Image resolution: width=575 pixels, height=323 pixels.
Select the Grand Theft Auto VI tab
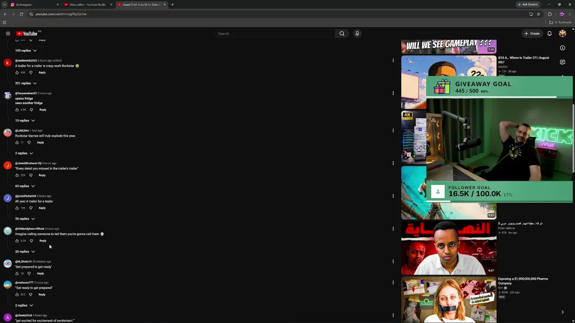click(142, 4)
